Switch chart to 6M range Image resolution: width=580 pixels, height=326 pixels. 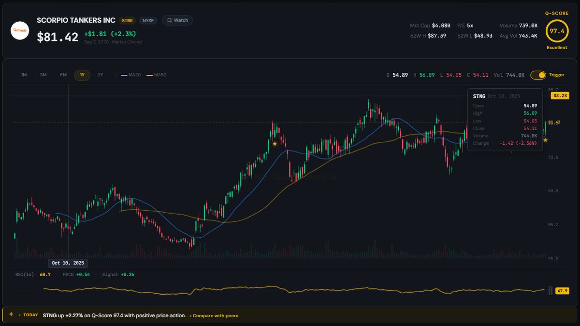click(63, 75)
